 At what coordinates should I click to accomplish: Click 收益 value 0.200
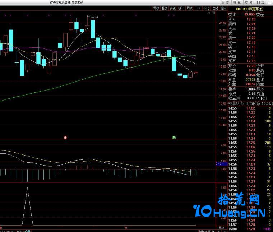click(251, 98)
